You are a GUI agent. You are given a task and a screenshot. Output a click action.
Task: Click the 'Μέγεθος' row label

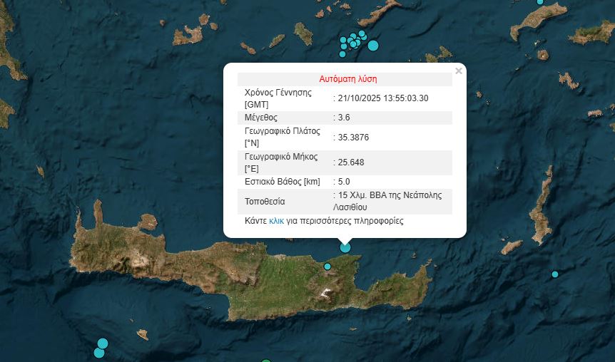(261, 118)
